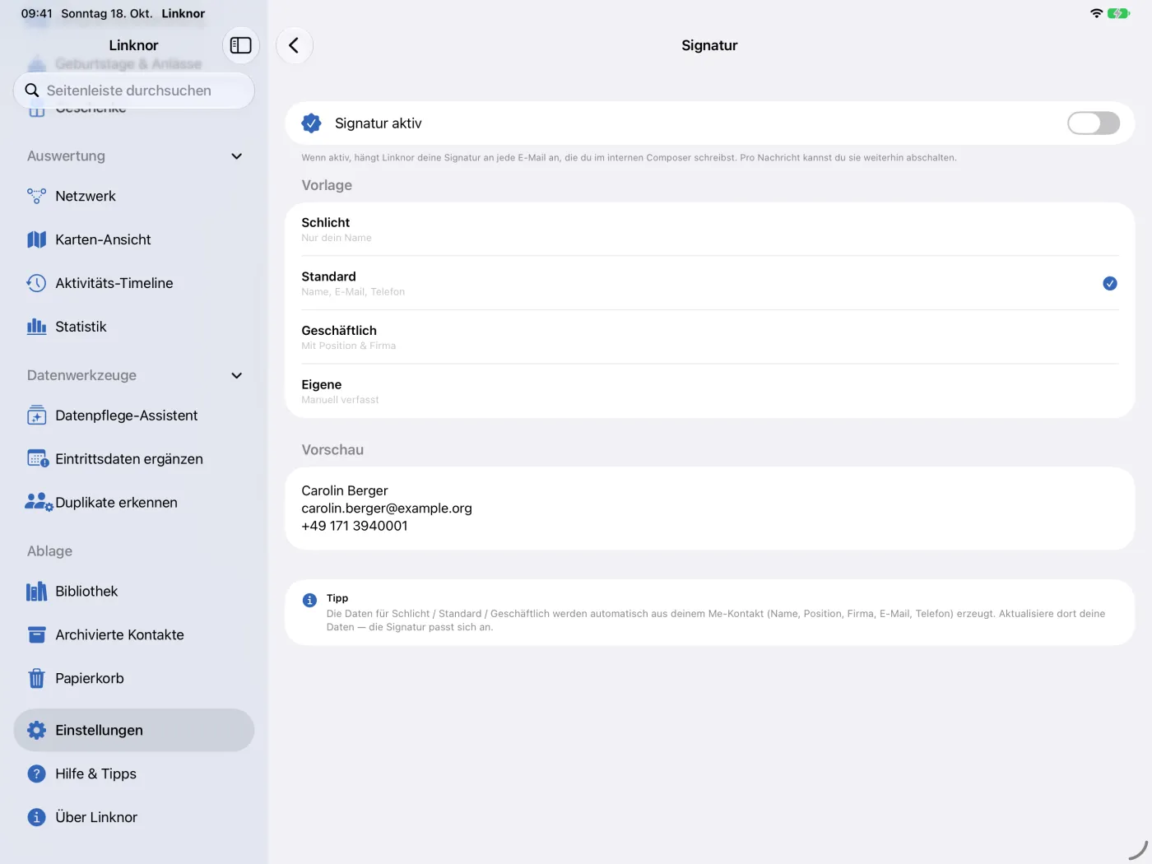This screenshot has height=864, width=1152.
Task: Click in Seitenleiste durchsuchen search field
Action: pyautogui.click(x=134, y=91)
